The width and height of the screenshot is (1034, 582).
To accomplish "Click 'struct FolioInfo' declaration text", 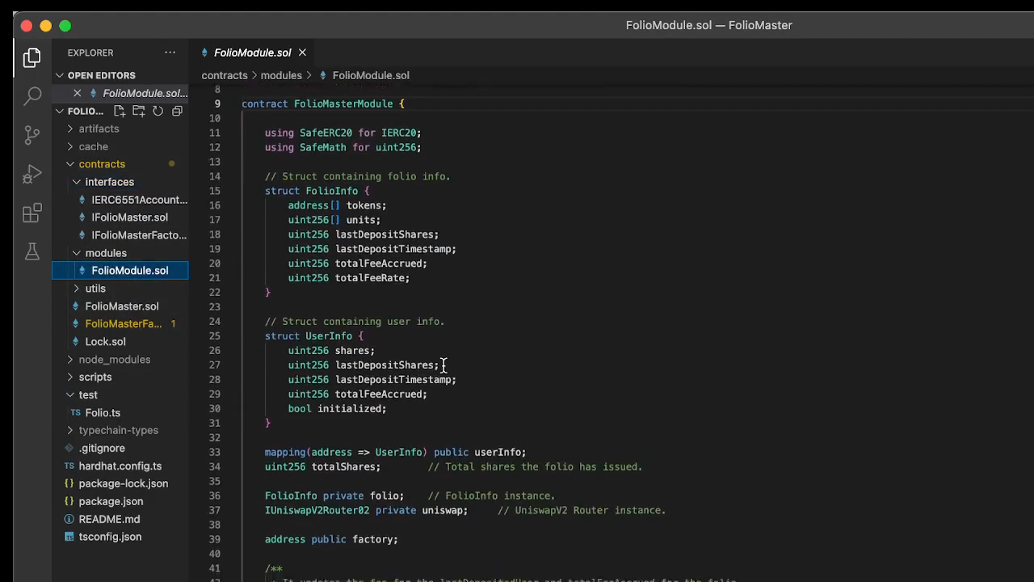I will point(311,192).
